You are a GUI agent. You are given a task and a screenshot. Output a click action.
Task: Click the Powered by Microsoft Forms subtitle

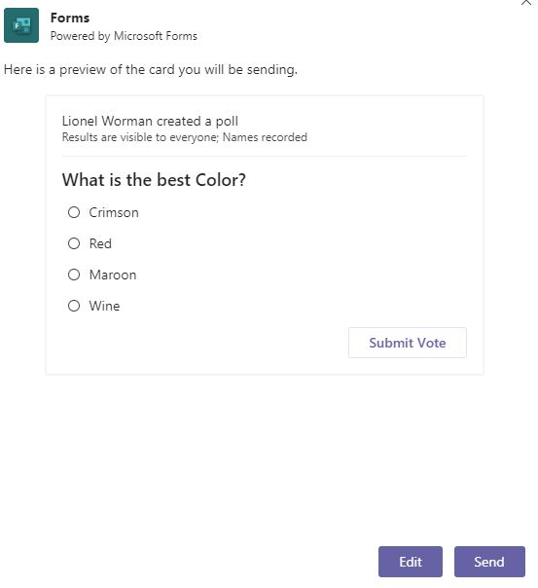tap(124, 36)
